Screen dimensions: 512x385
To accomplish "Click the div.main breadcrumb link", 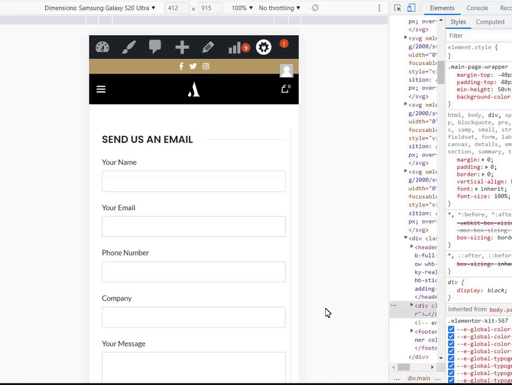I will (x=419, y=378).
